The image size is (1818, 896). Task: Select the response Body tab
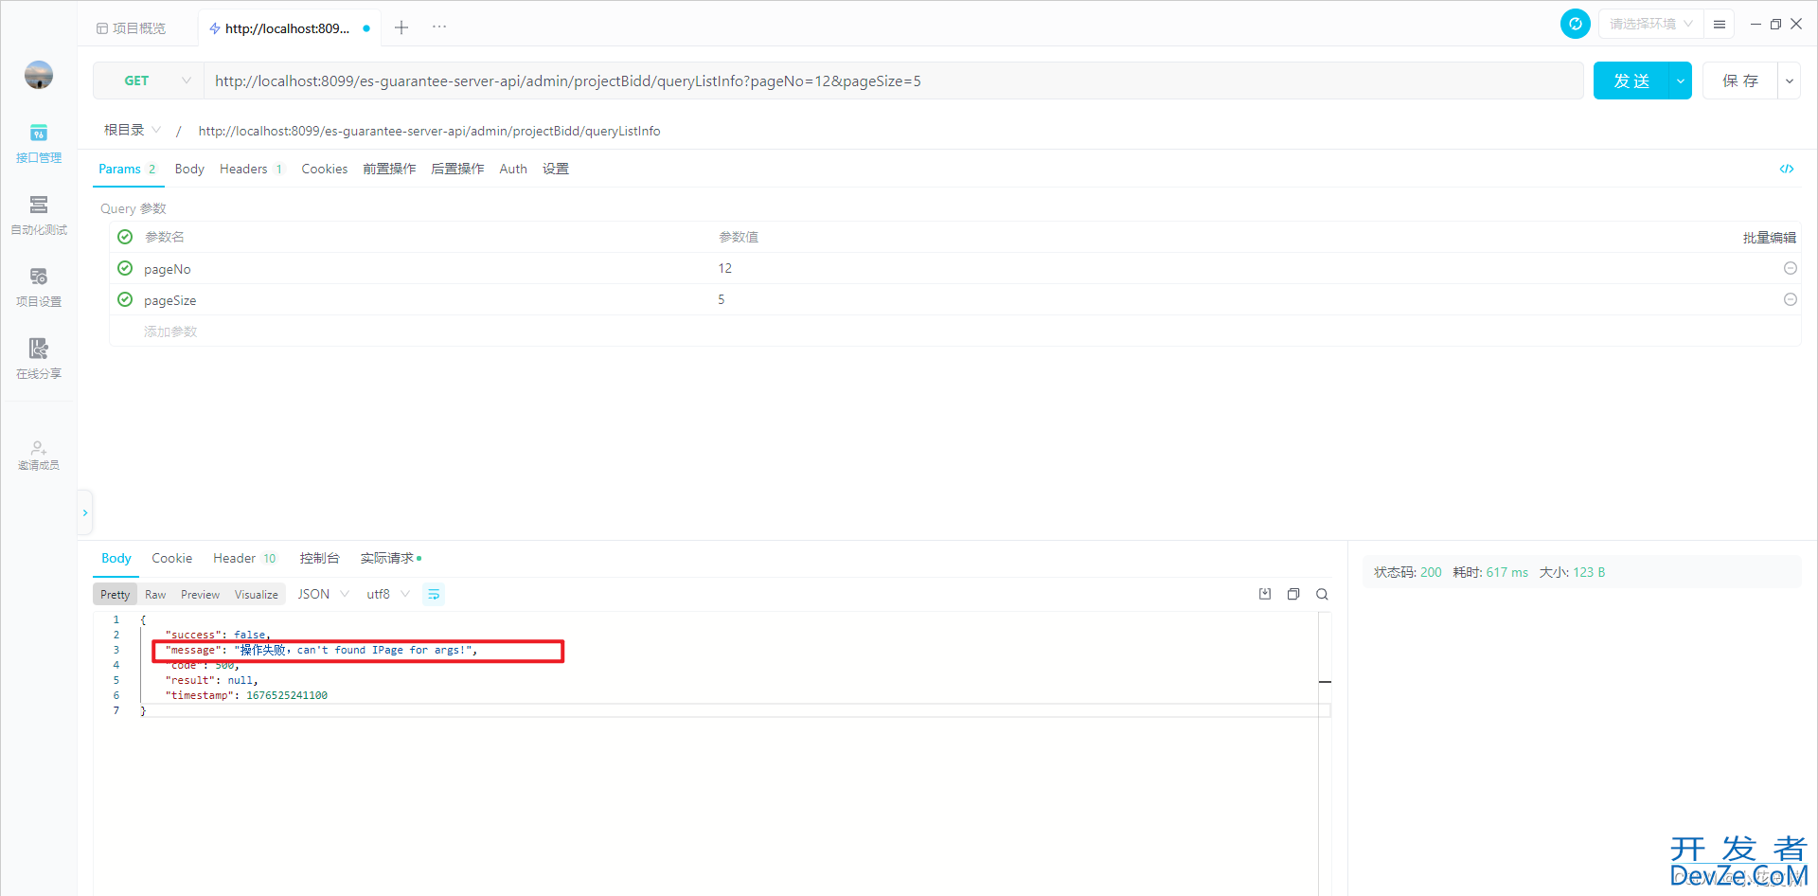pyautogui.click(x=116, y=558)
